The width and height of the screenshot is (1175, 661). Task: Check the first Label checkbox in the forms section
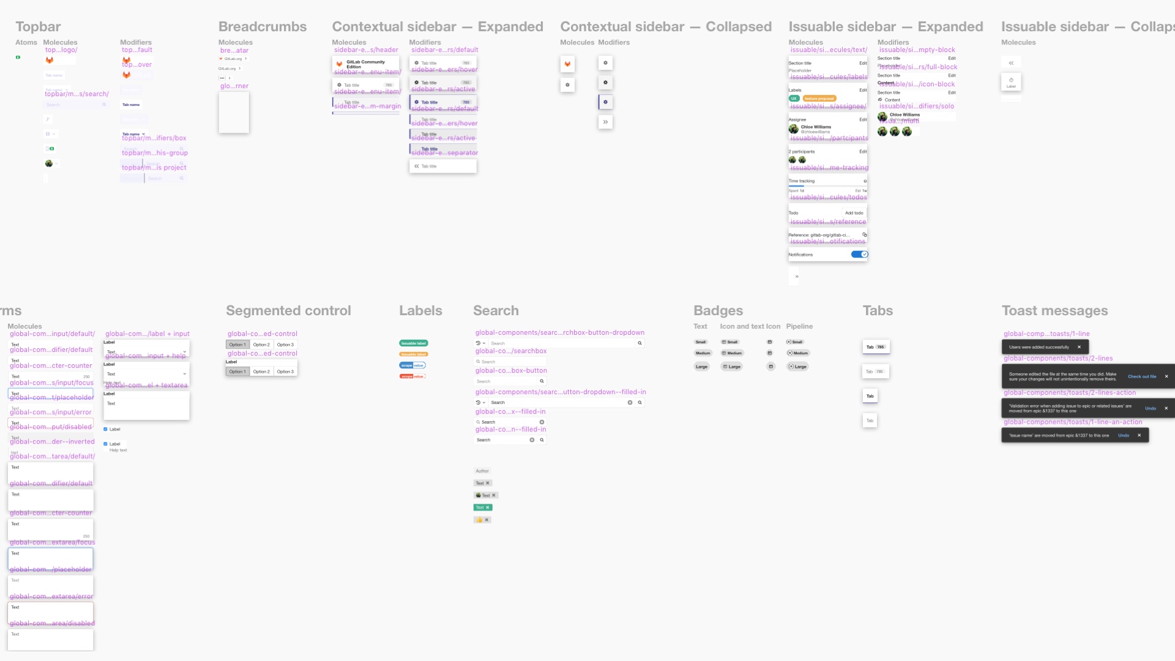pyautogui.click(x=105, y=429)
